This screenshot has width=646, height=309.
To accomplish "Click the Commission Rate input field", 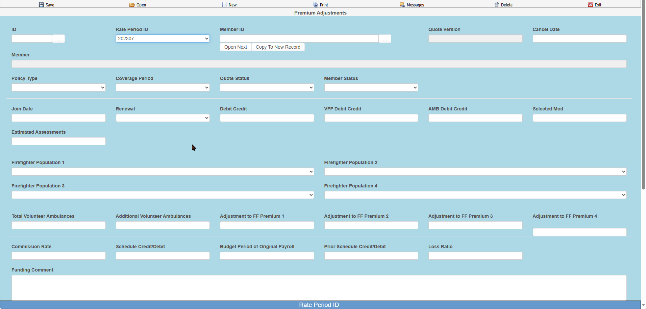I will click(58, 256).
